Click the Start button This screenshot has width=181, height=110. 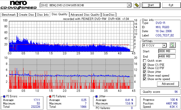point(151,5)
